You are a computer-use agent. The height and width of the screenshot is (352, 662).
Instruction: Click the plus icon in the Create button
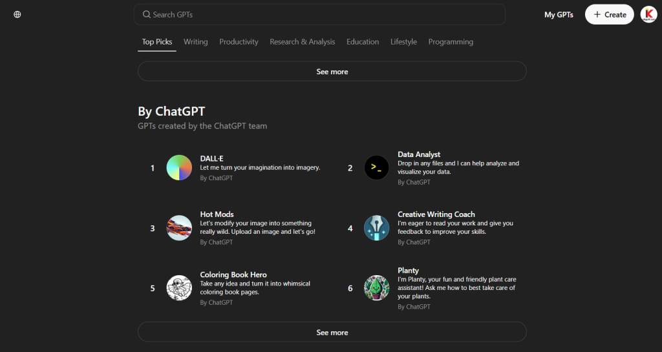pyautogui.click(x=597, y=14)
